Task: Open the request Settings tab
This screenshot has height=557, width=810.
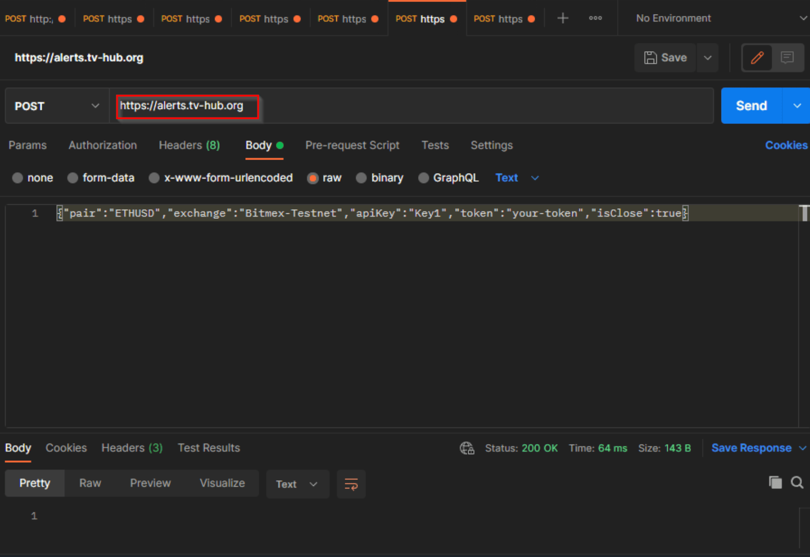Action: pos(491,146)
